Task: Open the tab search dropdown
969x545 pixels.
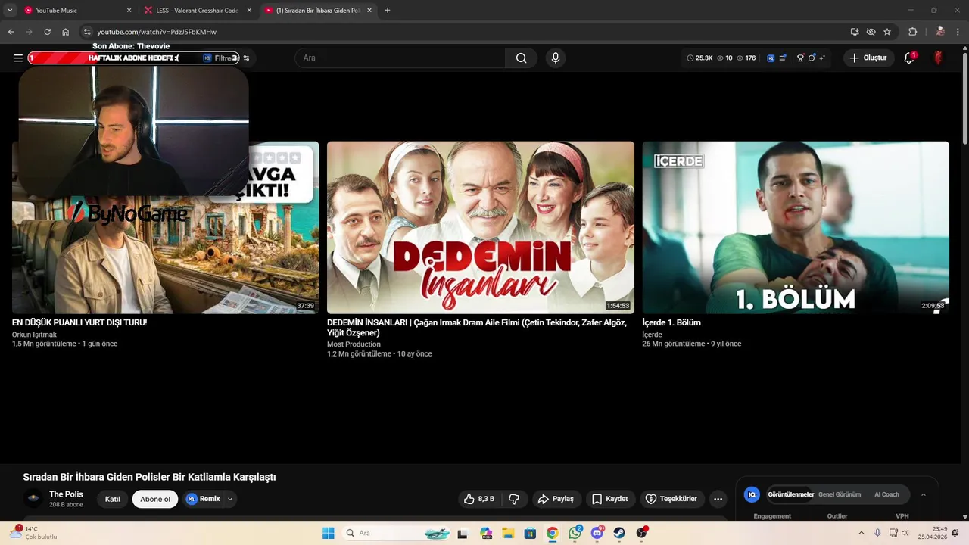Action: point(10,11)
